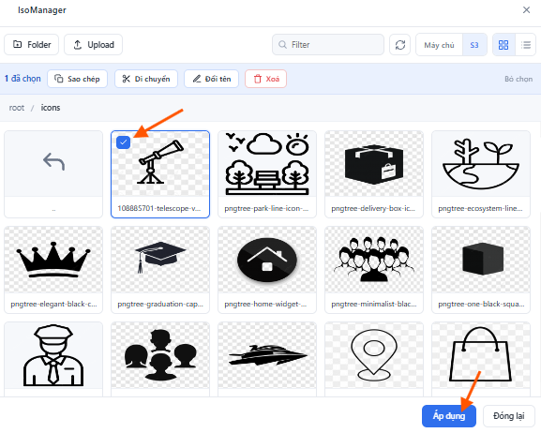Switch to grid view layout icon
Viewport: 541px width, 433px height.
click(503, 44)
